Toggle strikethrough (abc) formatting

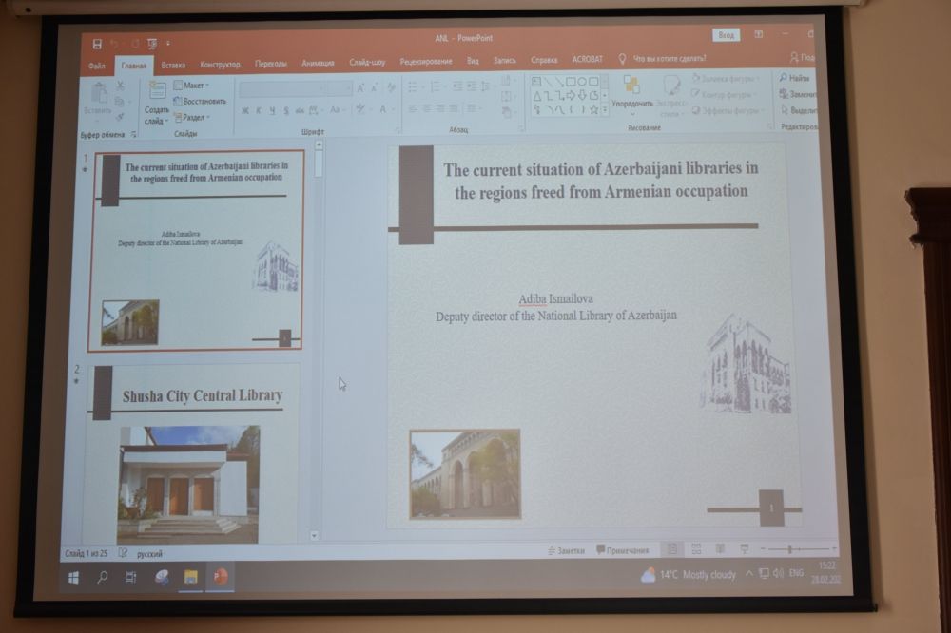click(300, 111)
